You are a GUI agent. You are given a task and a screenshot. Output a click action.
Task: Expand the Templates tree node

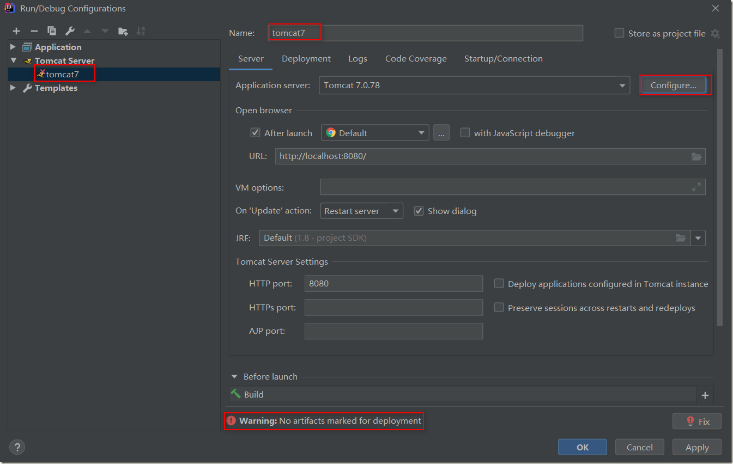tap(13, 88)
